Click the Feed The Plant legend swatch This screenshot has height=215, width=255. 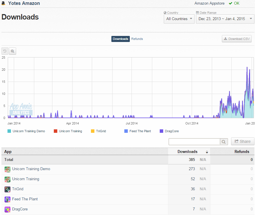pyautogui.click(x=126, y=131)
